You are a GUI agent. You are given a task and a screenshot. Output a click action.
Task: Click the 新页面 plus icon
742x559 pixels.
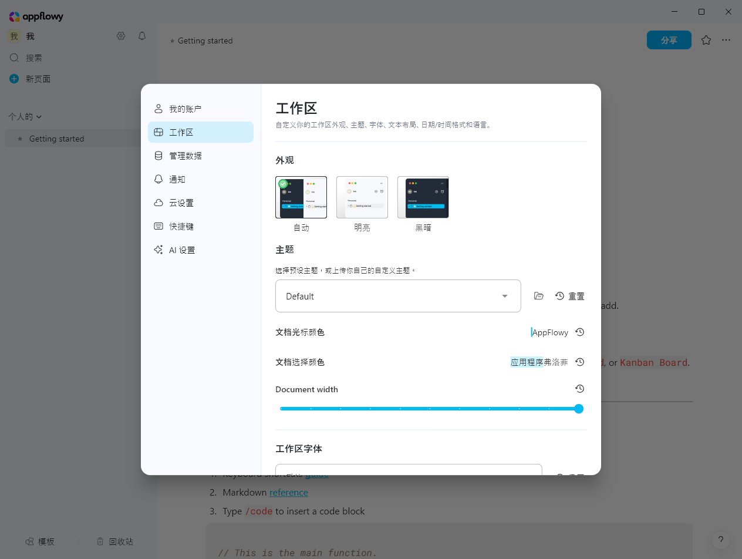point(14,79)
